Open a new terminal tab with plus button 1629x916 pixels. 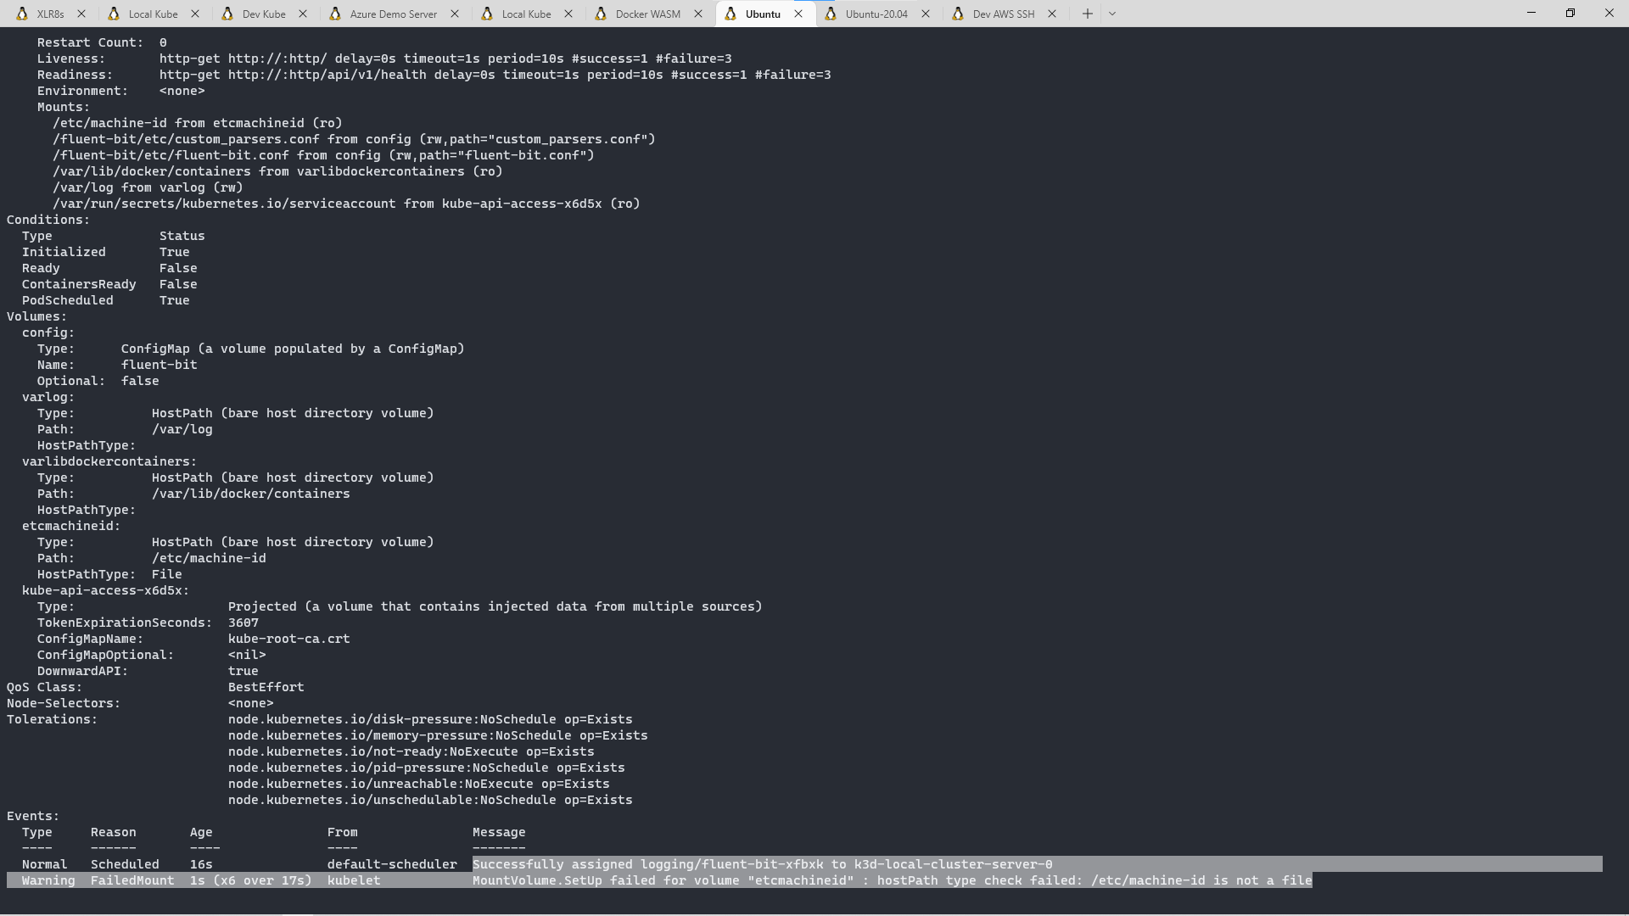1087,14
